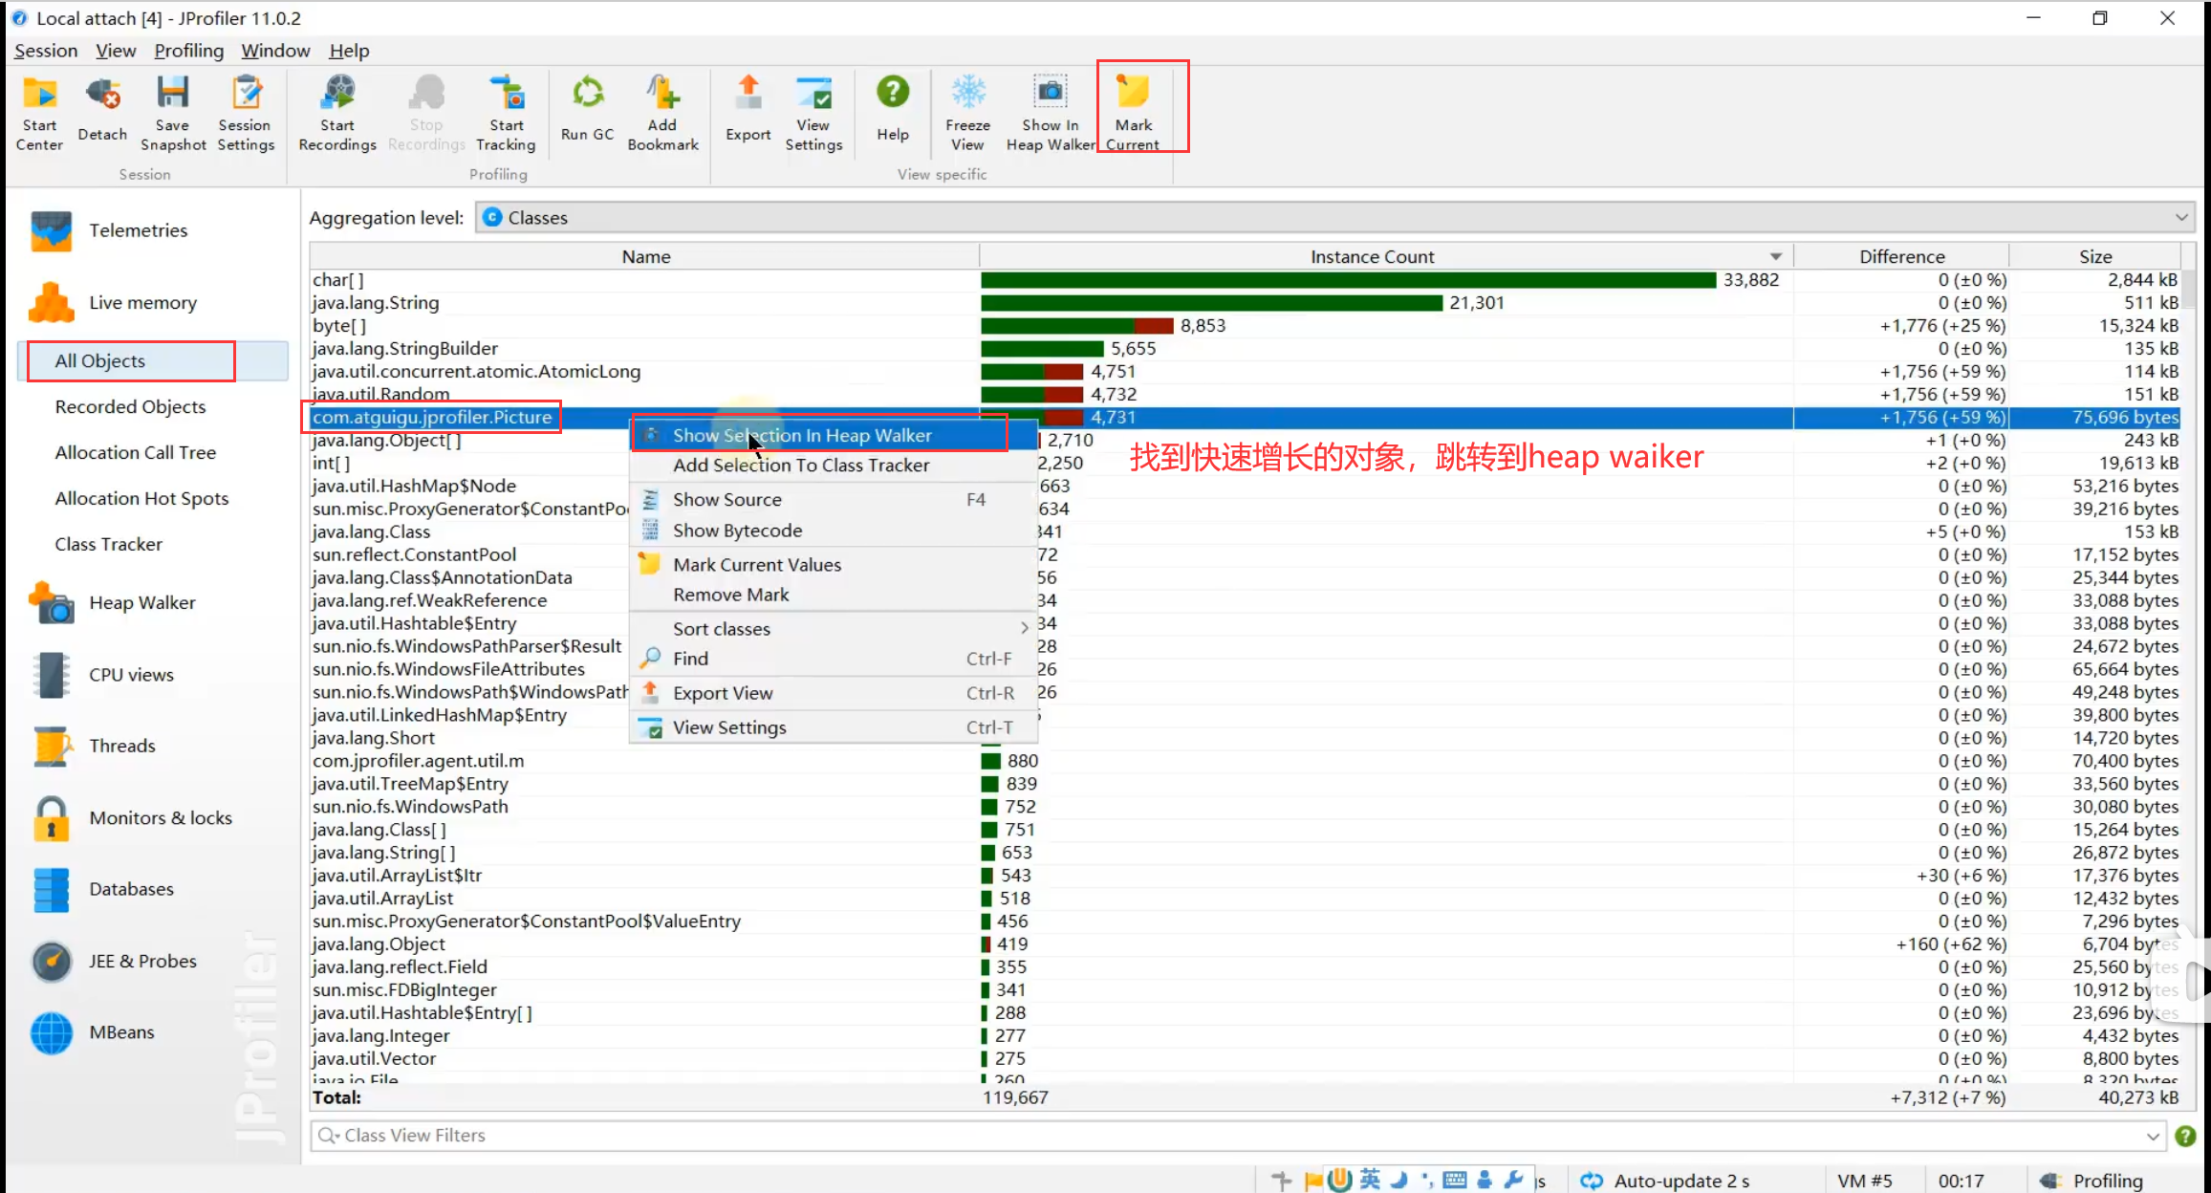Select Class Tracker view
Screen dimensions: 2211x1193
pos(108,545)
